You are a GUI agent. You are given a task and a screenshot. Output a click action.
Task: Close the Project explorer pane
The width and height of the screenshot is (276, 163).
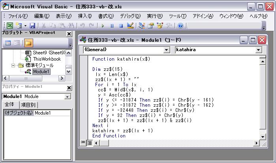point(69,34)
